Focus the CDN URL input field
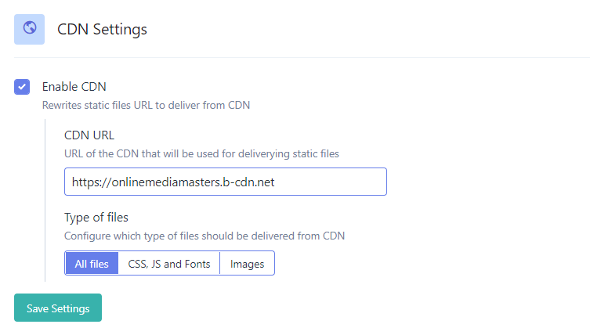 (x=226, y=182)
